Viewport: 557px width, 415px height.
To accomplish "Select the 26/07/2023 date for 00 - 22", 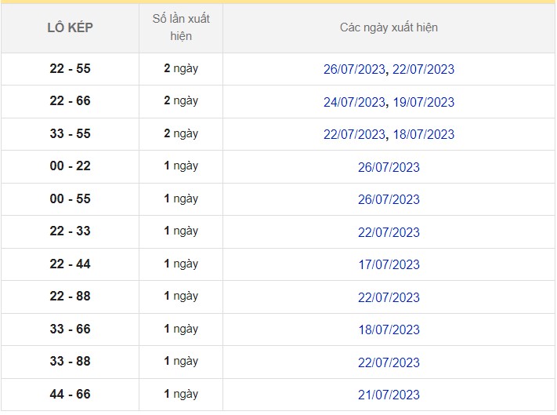I will (x=389, y=167).
